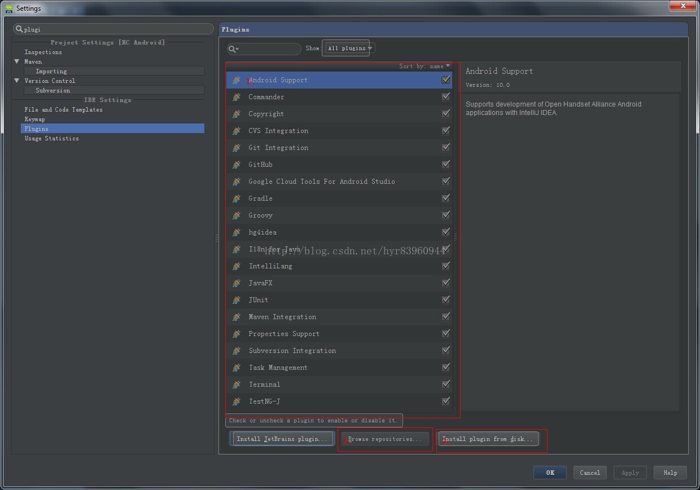Select the IntelliLang plugin row
700x490 pixels.
tap(339, 266)
